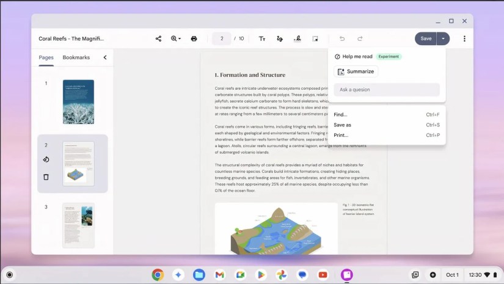Click the document title Coral Reefs
504x284 pixels.
[x=71, y=38]
